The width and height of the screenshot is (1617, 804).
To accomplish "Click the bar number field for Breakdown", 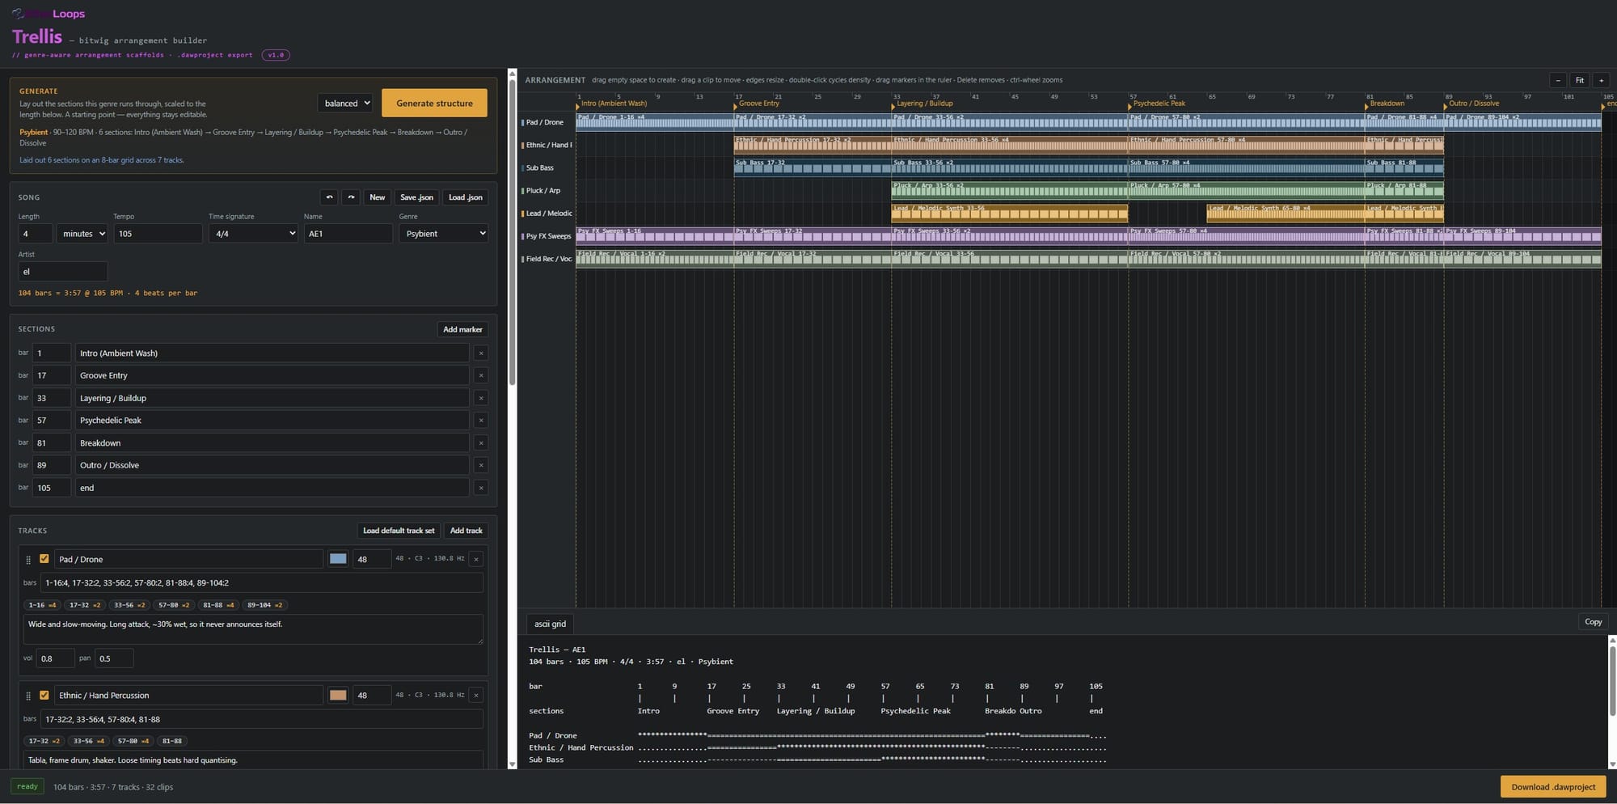I will point(51,443).
